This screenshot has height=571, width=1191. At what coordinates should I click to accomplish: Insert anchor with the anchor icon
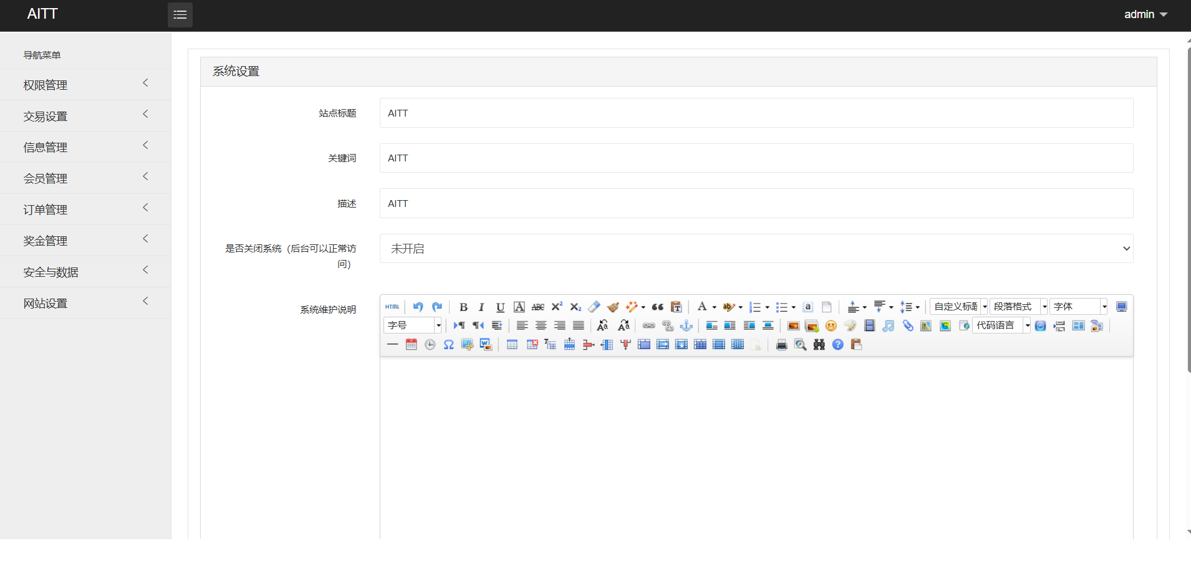687,325
